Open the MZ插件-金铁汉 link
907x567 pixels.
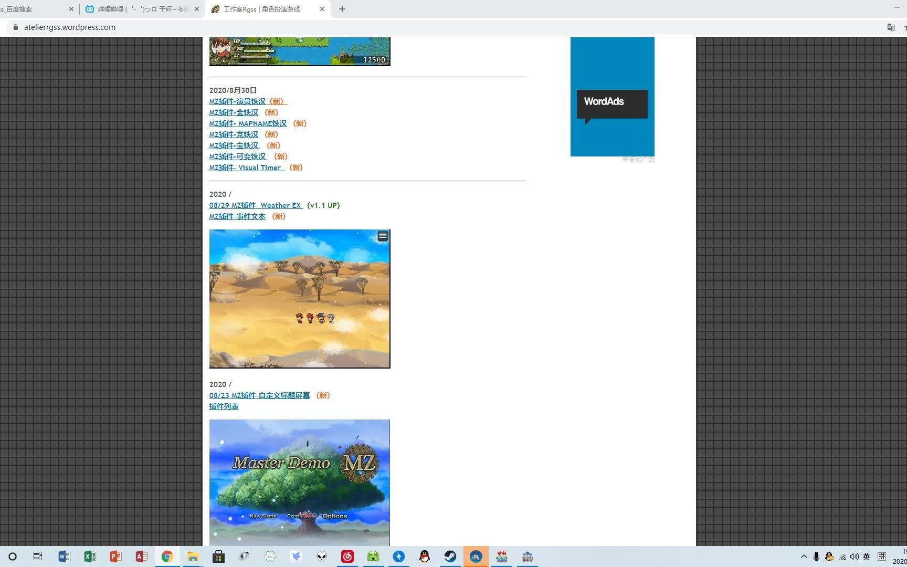coord(234,112)
